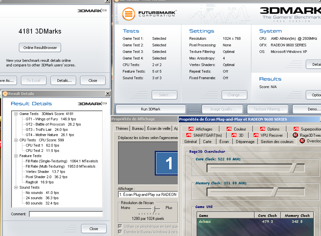
Task: Select 'Pixel Shader 2.0' result row
Action: 46,177
